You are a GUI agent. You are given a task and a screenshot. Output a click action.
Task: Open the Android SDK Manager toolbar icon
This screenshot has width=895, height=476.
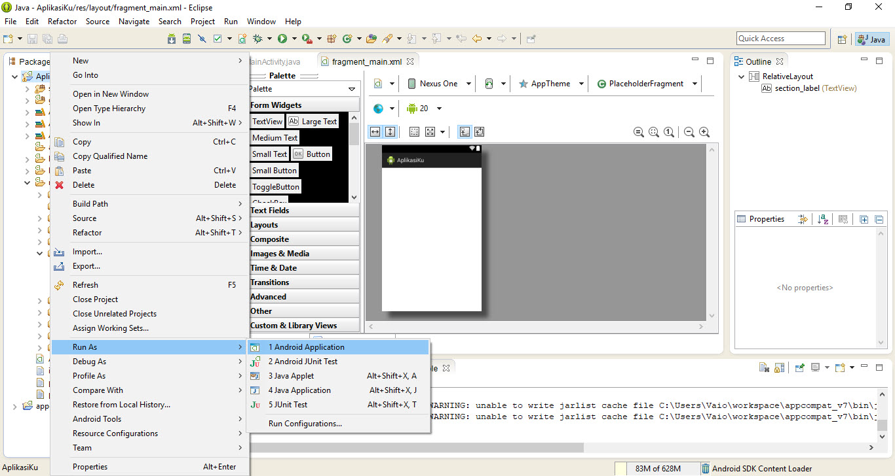coord(172,39)
